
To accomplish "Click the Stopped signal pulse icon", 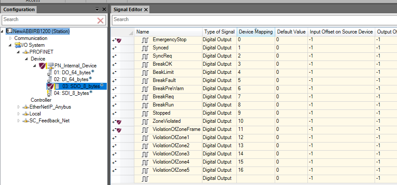I will [x=145, y=113].
